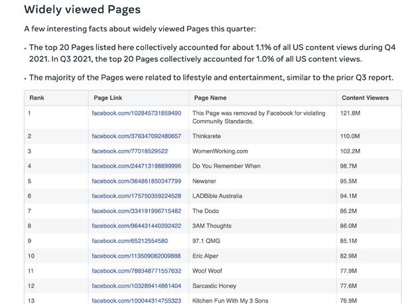Open LADBible Australia page link
416x304 pixels.
tap(137, 196)
